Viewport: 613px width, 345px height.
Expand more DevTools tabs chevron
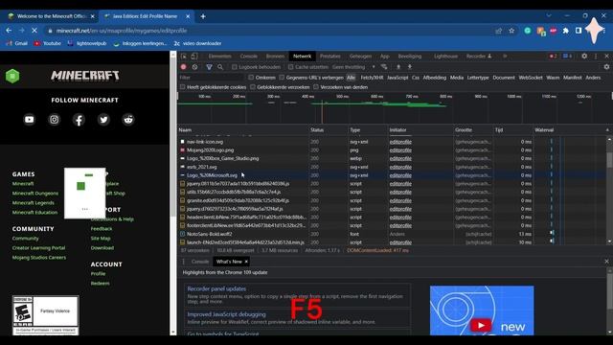[x=505, y=56]
